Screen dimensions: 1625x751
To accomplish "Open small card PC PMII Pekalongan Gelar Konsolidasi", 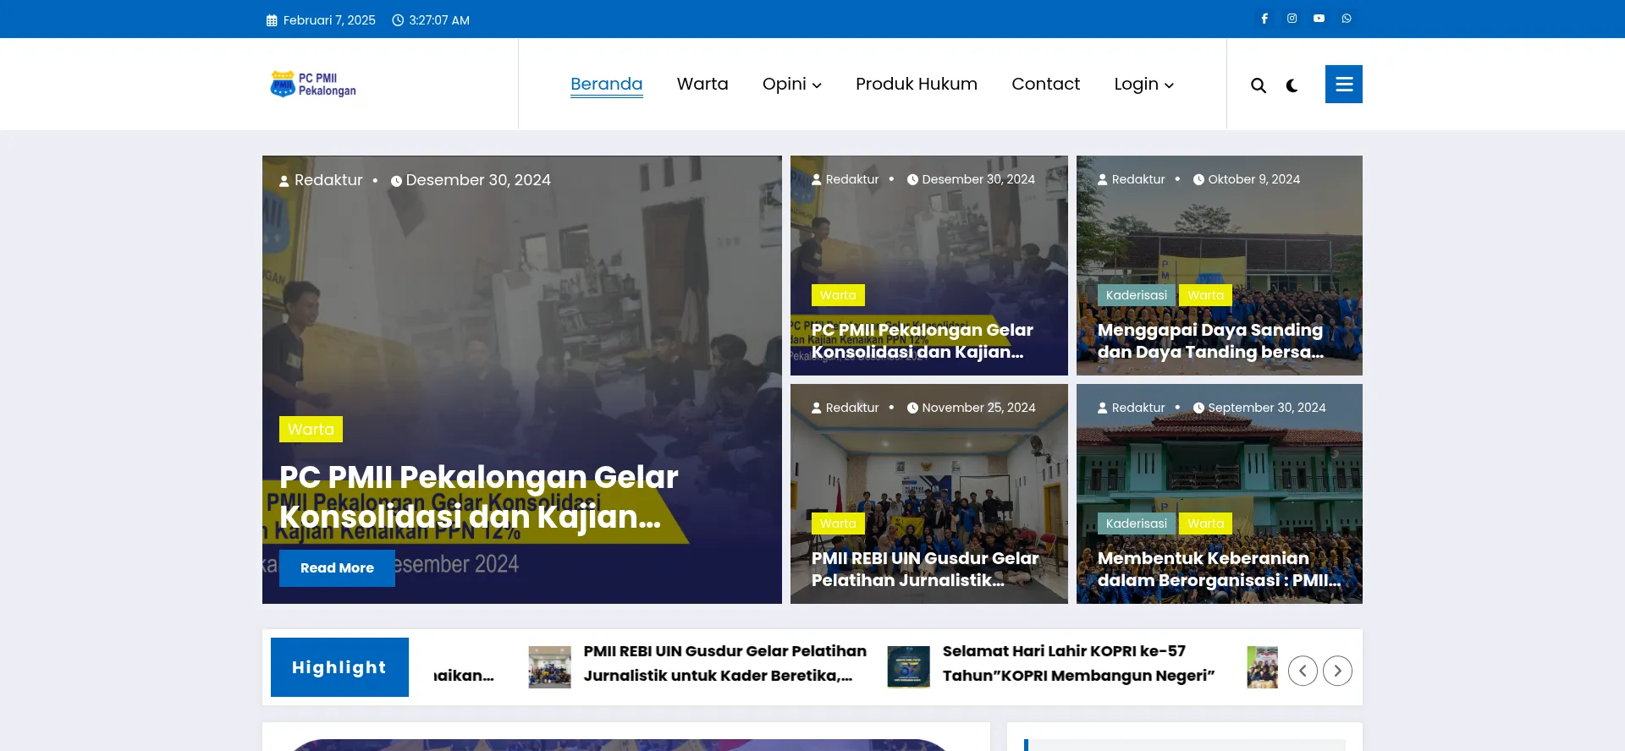I will [923, 341].
